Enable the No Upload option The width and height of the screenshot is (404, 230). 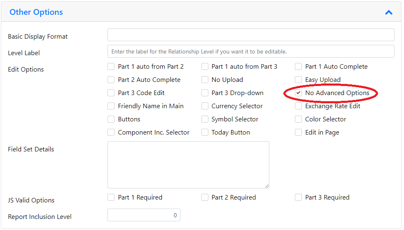pyautogui.click(x=205, y=79)
